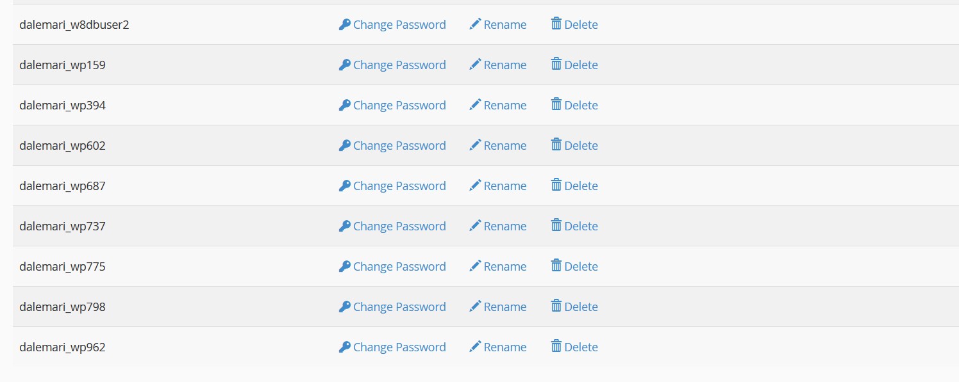Click trash icon for dalemari_w8dbuser2
This screenshot has width=959, height=382.
click(556, 24)
